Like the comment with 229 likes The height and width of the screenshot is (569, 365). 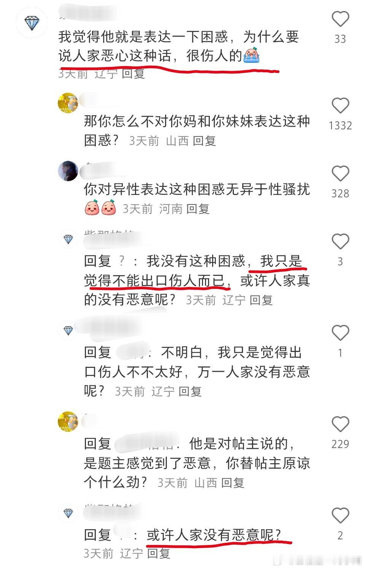tap(340, 424)
